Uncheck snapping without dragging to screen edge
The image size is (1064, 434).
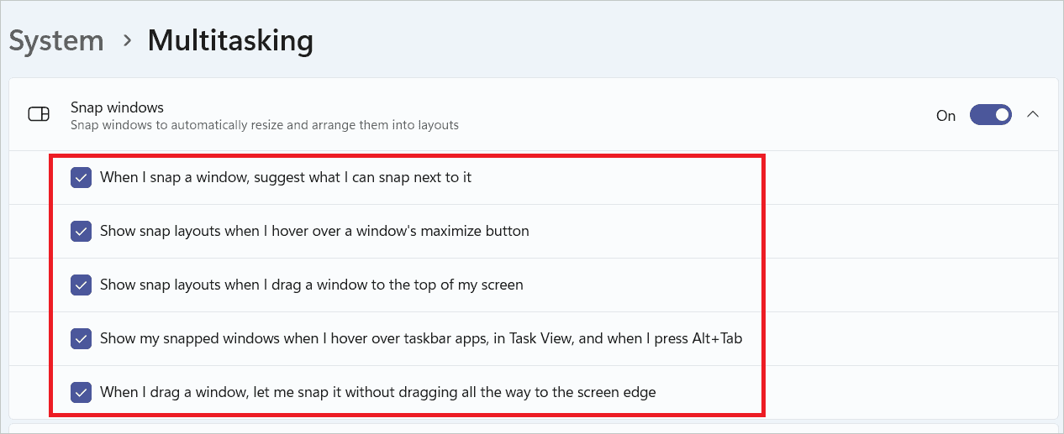(82, 392)
